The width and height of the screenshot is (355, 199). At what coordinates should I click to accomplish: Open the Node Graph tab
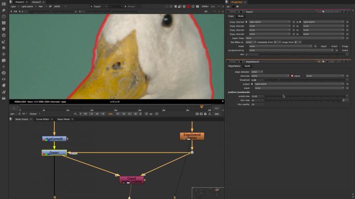coord(22,119)
